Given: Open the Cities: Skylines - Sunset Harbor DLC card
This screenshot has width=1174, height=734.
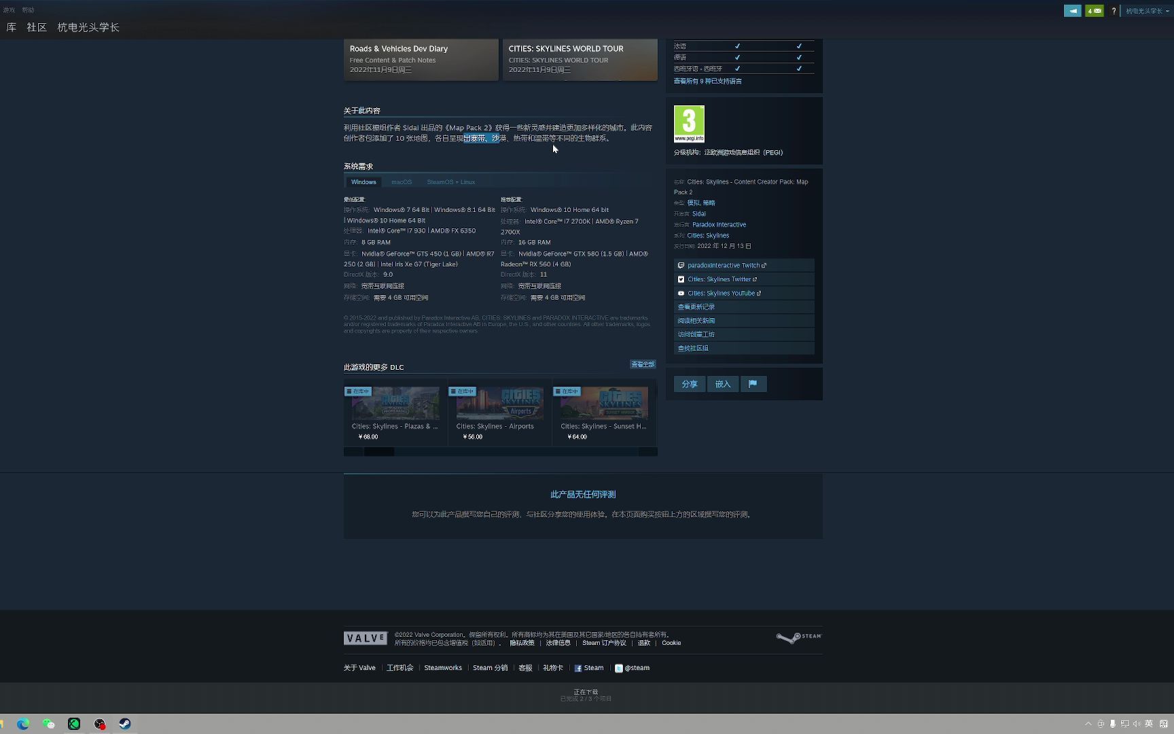Looking at the screenshot, I should coord(604,413).
